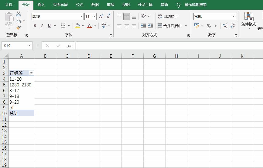Switch to Review (审阅) tab

tap(111, 5)
